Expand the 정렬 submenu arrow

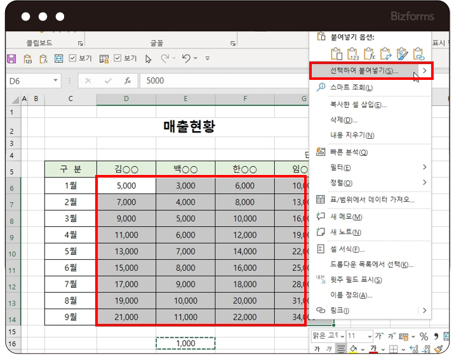[424, 183]
